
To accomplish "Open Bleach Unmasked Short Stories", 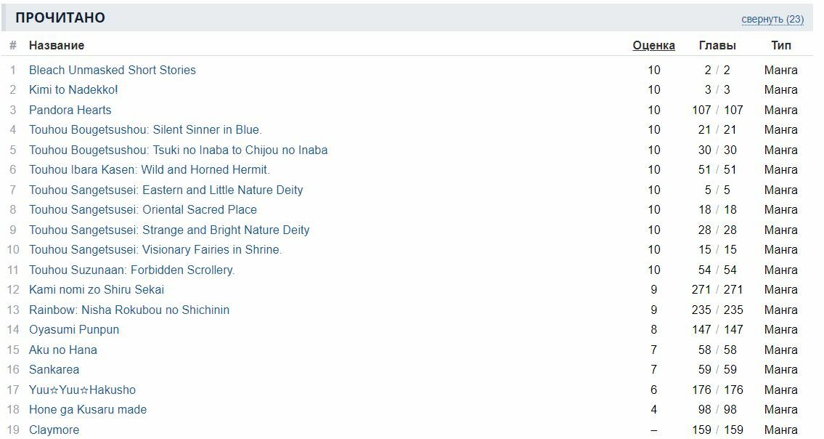I will (x=112, y=70).
